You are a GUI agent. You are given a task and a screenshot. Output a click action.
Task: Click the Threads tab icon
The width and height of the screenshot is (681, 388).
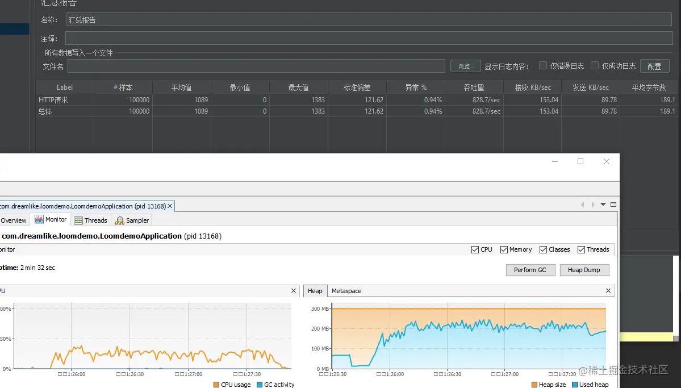pyautogui.click(x=78, y=220)
